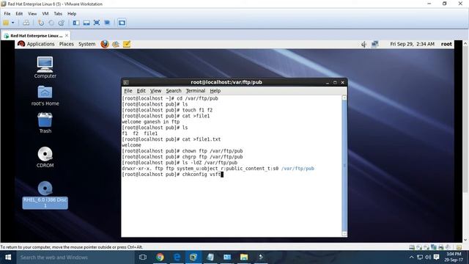The width and height of the screenshot is (469, 264).
Task: Click the GNOME panel clock Fri Sep 29
Action: (412, 44)
